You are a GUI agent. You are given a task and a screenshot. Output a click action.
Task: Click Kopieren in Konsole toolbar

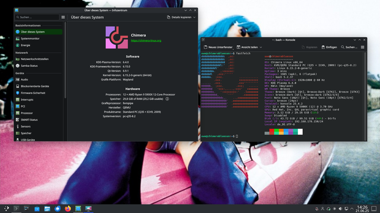tap(309, 47)
